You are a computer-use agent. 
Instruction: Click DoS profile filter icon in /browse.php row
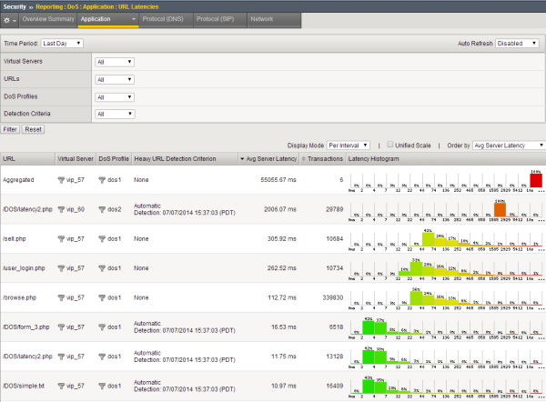click(102, 297)
